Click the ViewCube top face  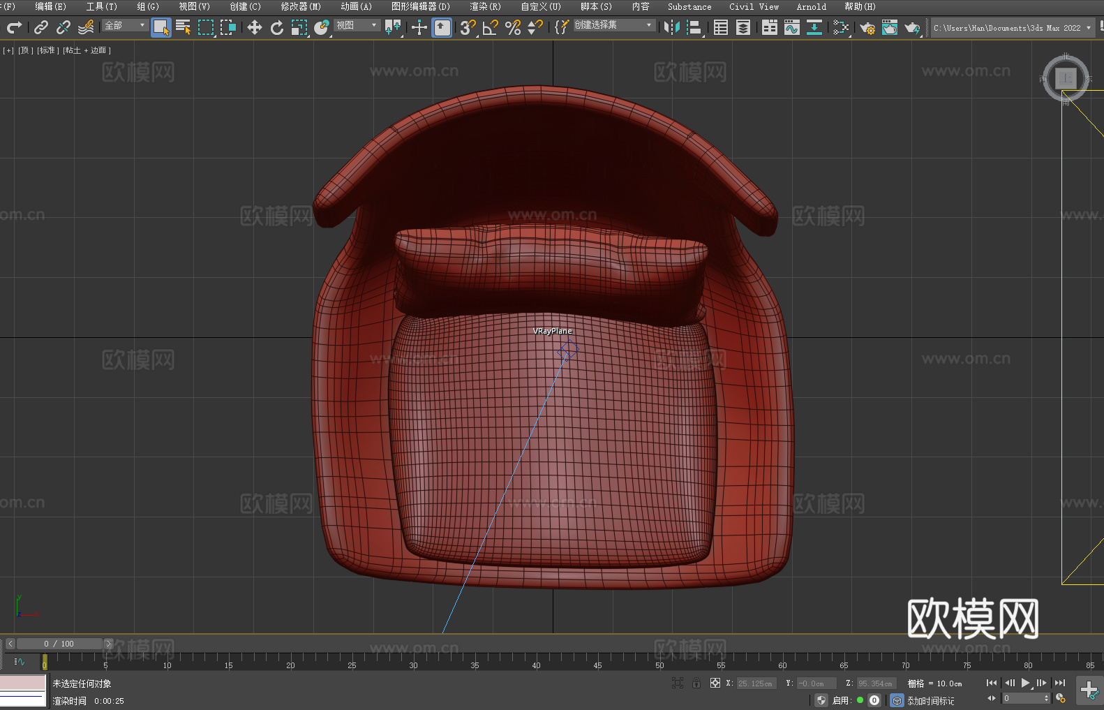pyautogui.click(x=1066, y=78)
